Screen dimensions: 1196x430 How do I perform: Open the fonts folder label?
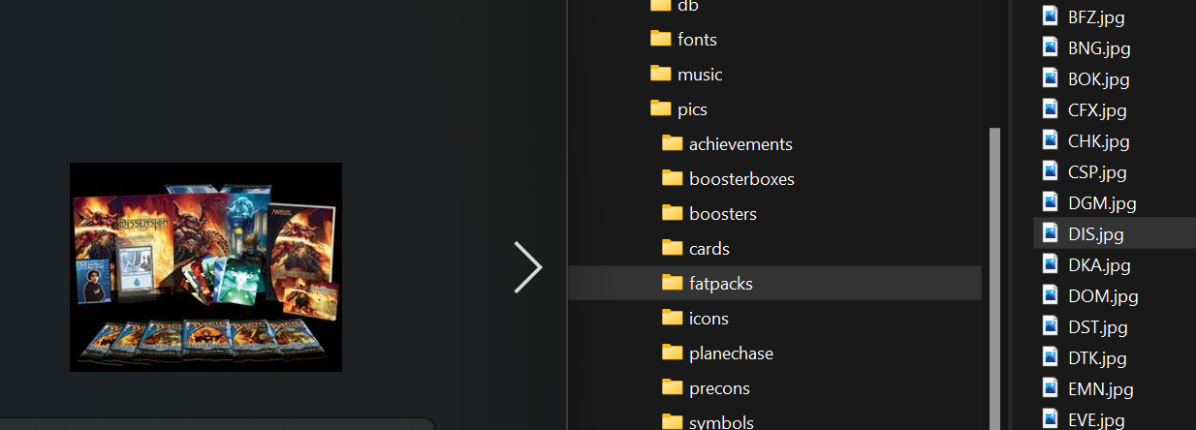[697, 40]
